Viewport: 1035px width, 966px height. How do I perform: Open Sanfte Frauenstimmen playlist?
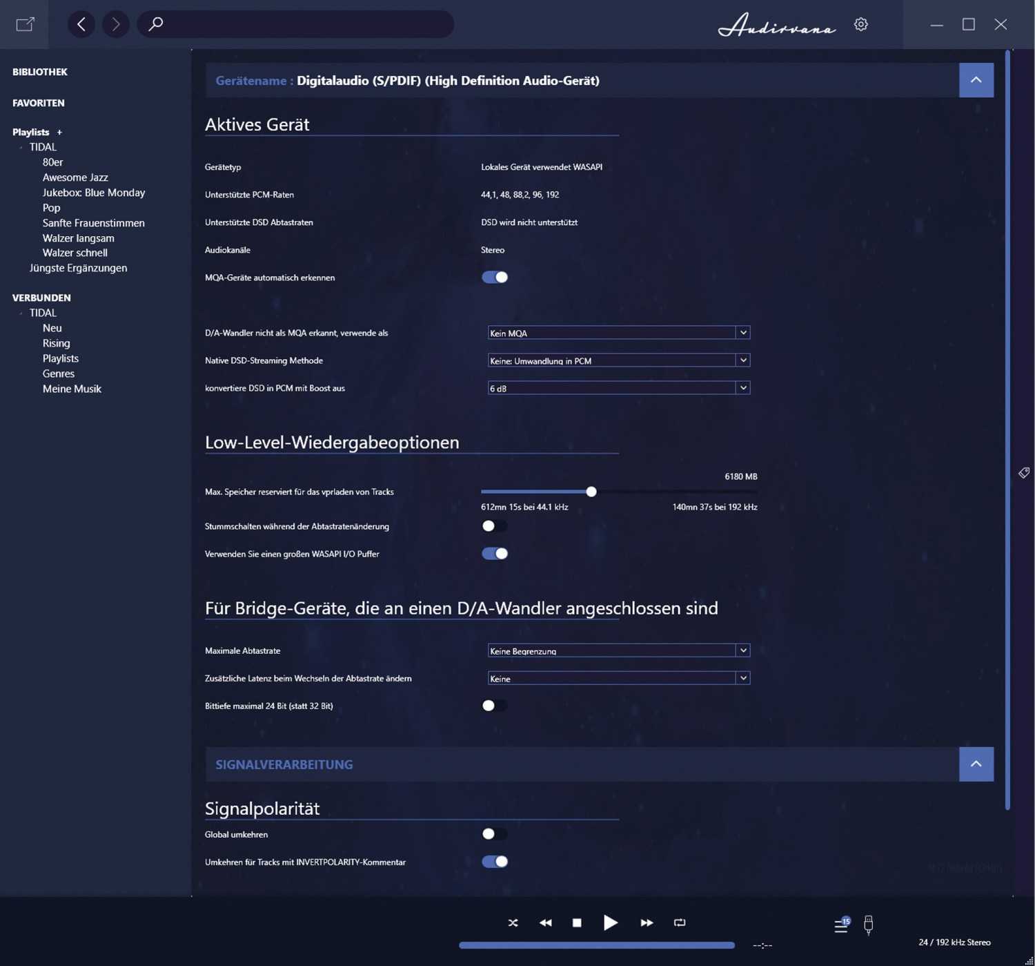[94, 223]
